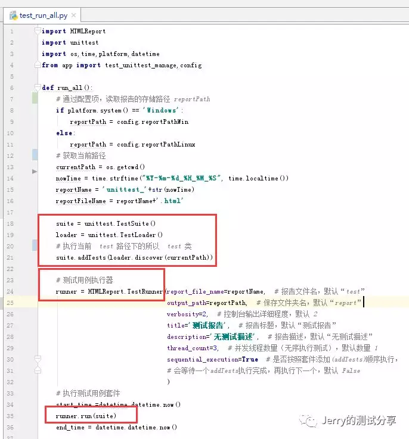Click "'unittest_'" string on line 15
This screenshot has width=409, height=439.
124,189
